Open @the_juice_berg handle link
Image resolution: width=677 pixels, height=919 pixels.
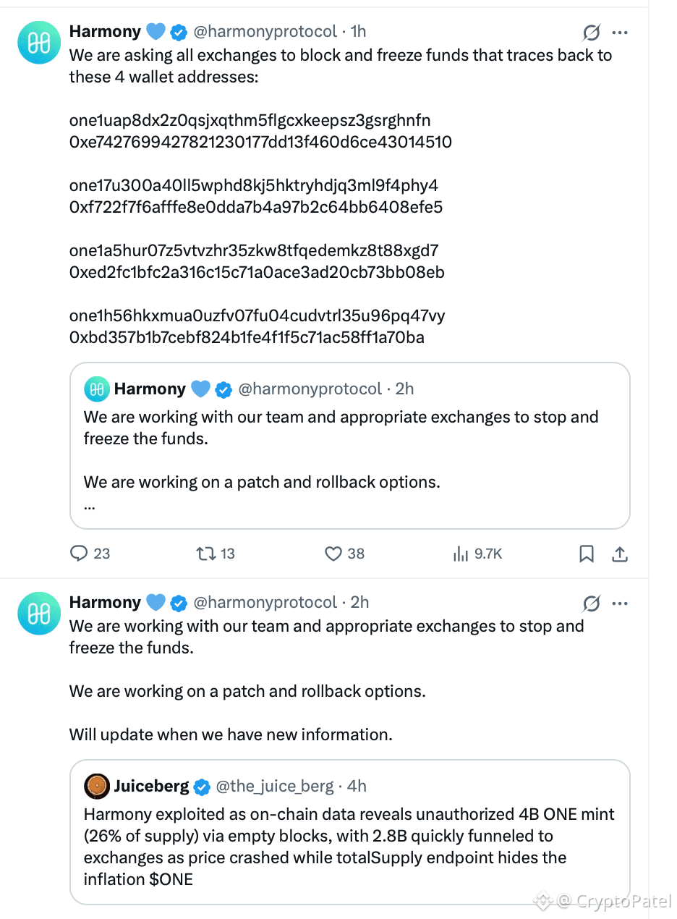click(275, 786)
